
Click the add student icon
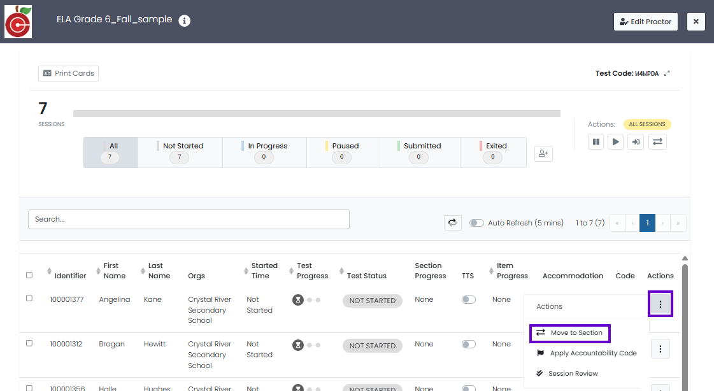click(x=543, y=153)
